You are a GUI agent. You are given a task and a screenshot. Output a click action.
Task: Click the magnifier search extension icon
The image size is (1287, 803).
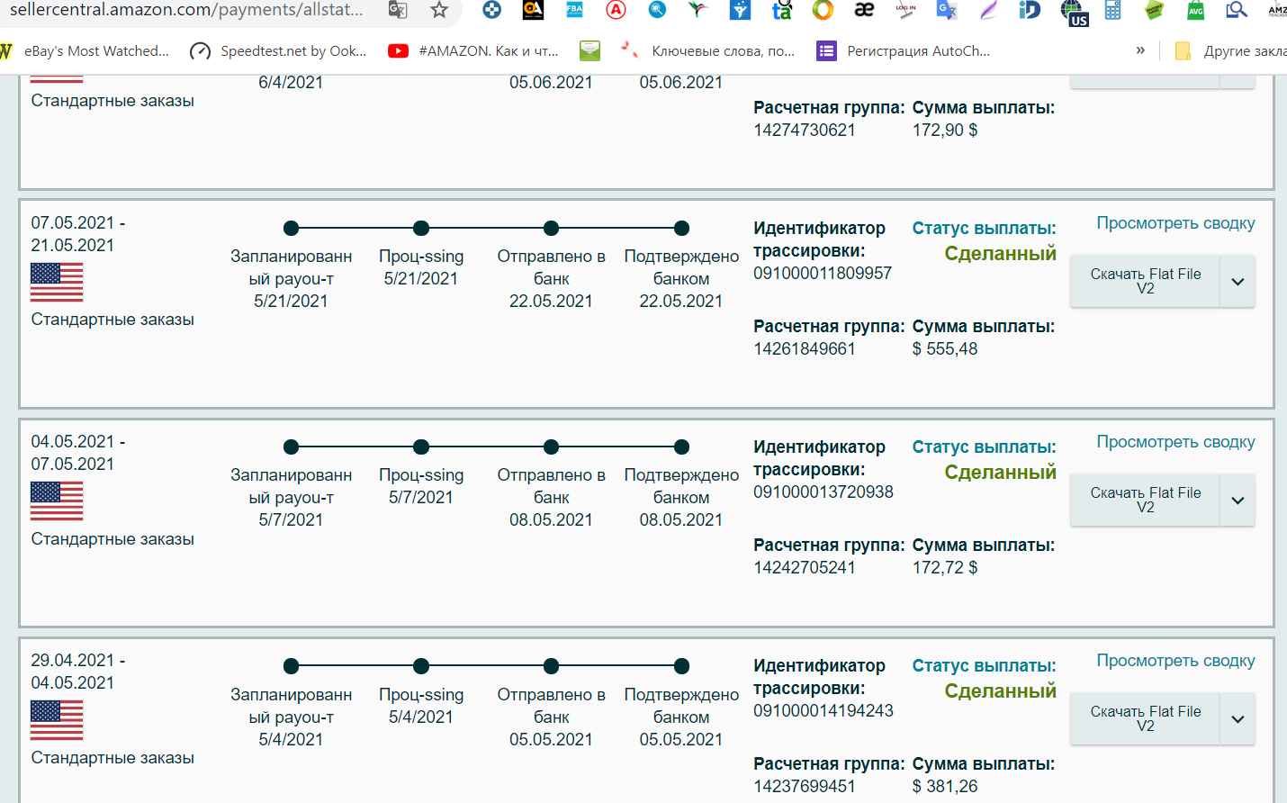pyautogui.click(x=1237, y=10)
